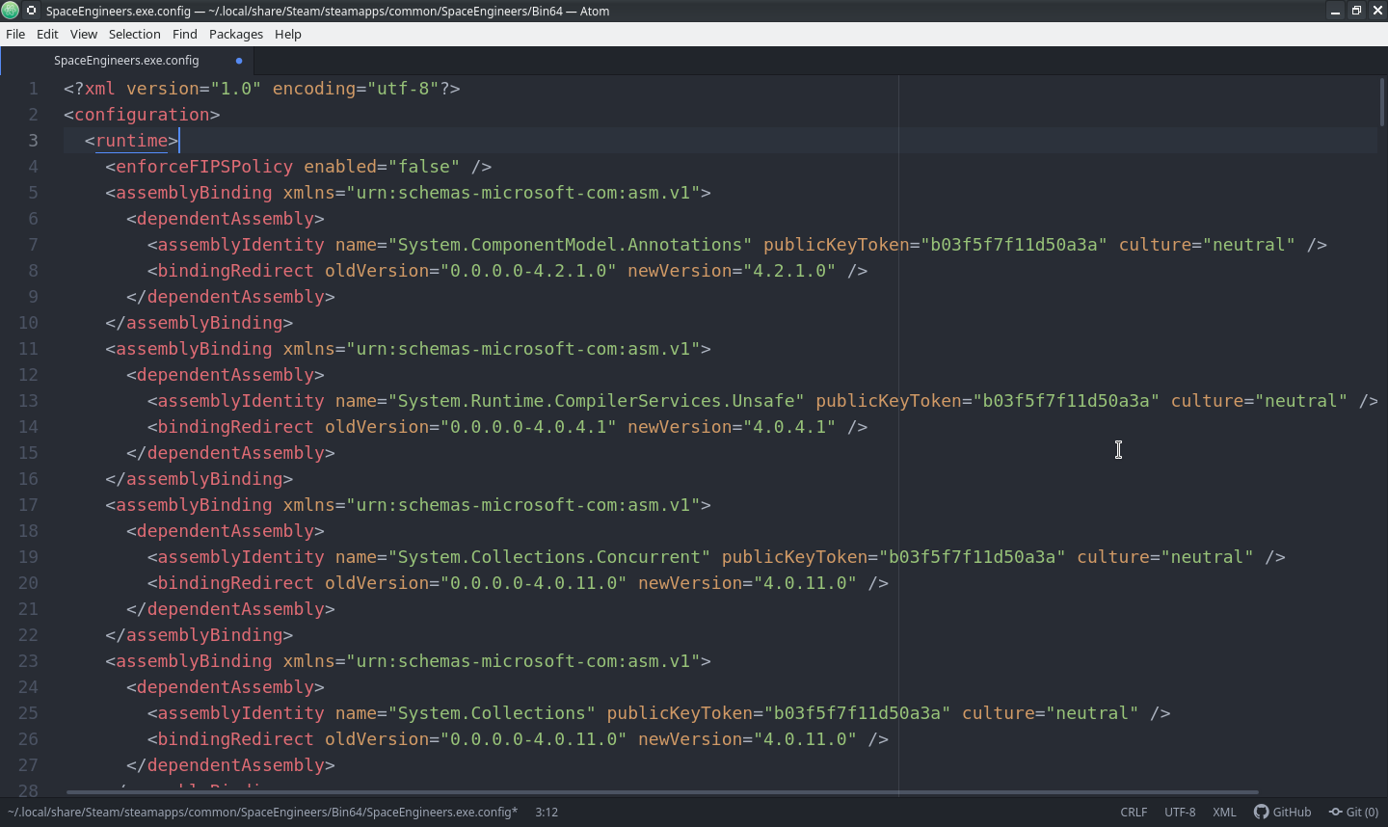Click oldVersion "0.0.0.0-4.0.11.0" on line 20
This screenshot has width=1388, height=827.
[x=533, y=582]
